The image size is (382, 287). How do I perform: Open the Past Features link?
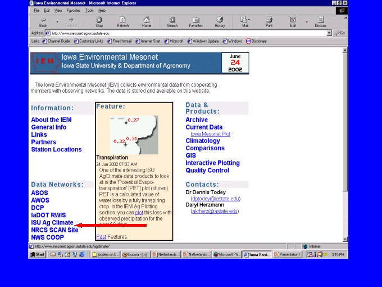(x=101, y=237)
